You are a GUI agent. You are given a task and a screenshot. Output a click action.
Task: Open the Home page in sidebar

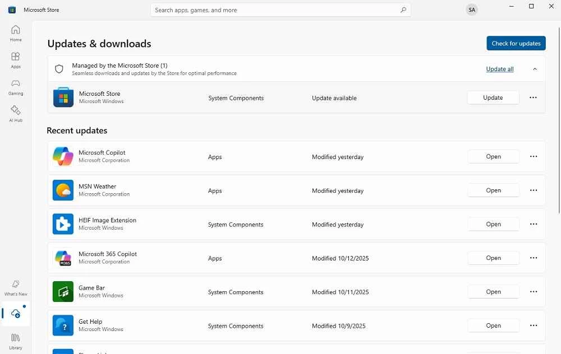pos(16,33)
